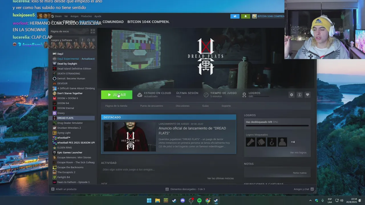Image resolution: width=365 pixels, height=205 pixels.
Task: Open Windows Start menu
Action: tap(149, 200)
